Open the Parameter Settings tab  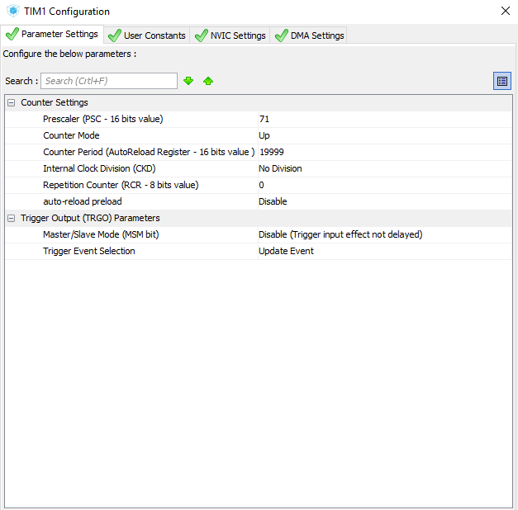click(53, 35)
